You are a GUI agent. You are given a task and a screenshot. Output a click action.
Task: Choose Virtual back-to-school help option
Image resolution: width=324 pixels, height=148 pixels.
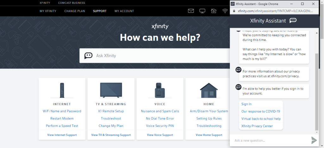(x=261, y=119)
